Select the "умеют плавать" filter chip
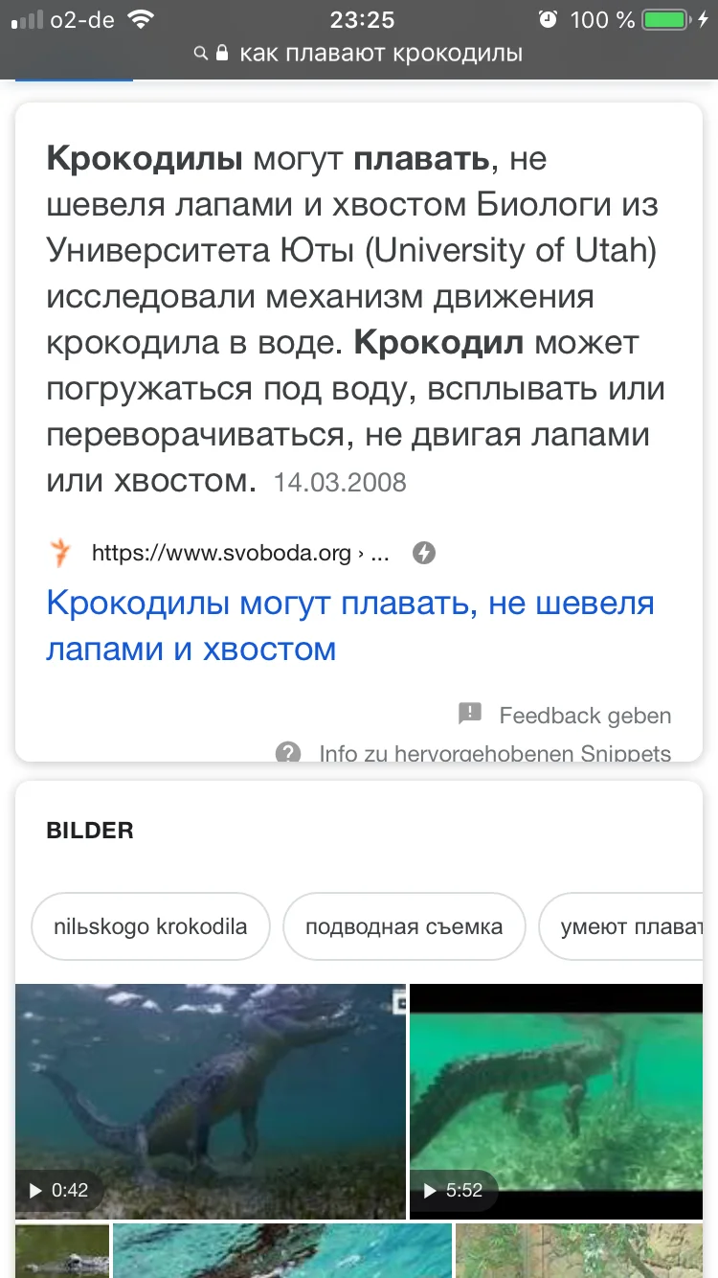This screenshot has height=1278, width=718. [627, 926]
